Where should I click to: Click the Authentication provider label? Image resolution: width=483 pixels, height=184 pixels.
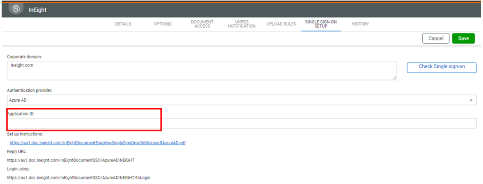(30, 90)
